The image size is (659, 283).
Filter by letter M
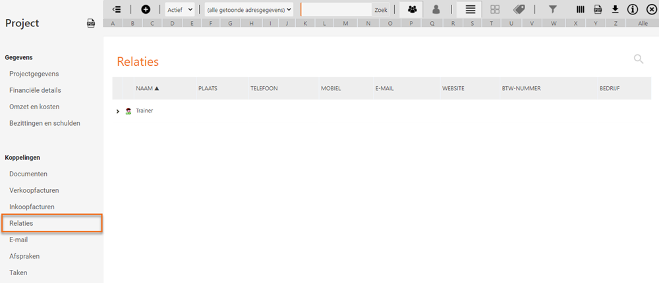pyautogui.click(x=345, y=24)
